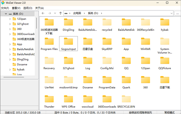Select the $RECYCLE.BIN folder icon
Viewport: 181px width, 114px height.
[126, 99]
